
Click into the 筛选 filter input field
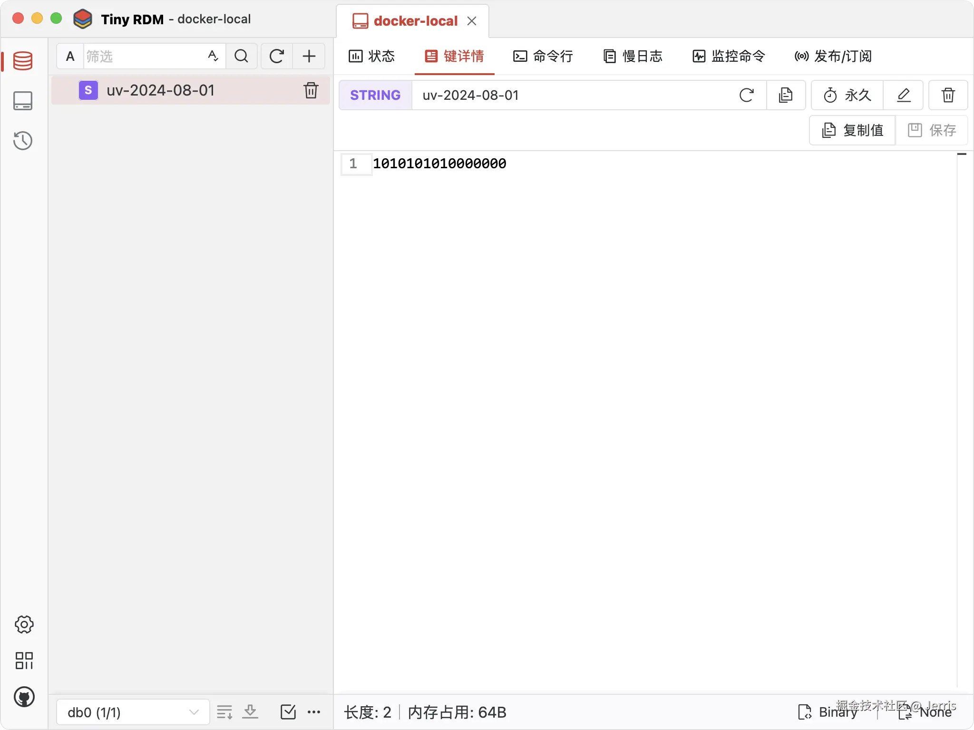[x=143, y=56]
